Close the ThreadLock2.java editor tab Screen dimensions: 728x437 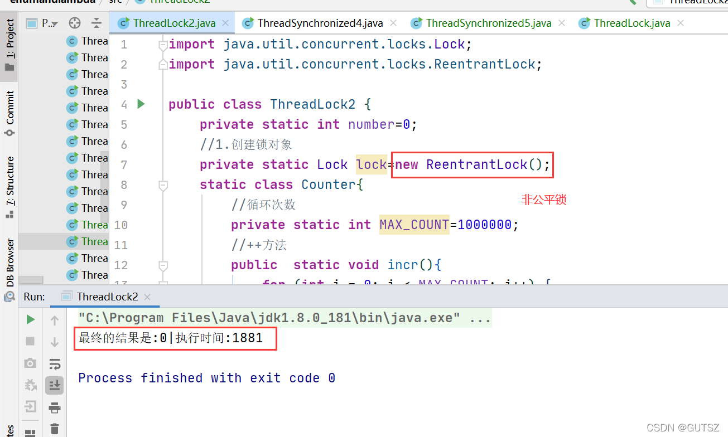click(226, 23)
